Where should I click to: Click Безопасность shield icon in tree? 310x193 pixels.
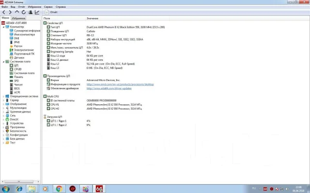click(7, 131)
